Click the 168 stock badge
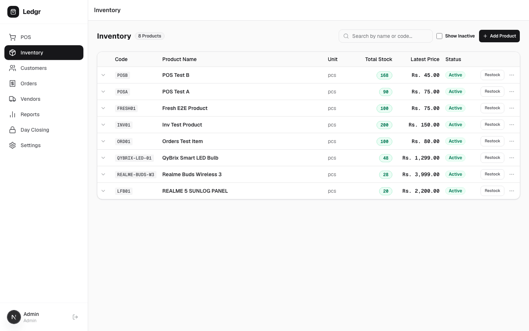Screen dimensions: 529x331 [384, 75]
